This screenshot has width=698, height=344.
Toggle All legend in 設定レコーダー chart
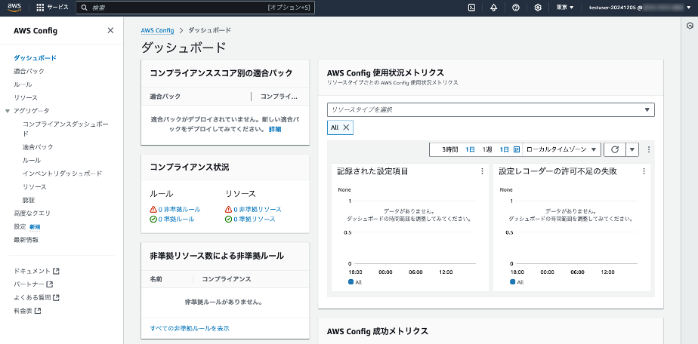coord(517,282)
